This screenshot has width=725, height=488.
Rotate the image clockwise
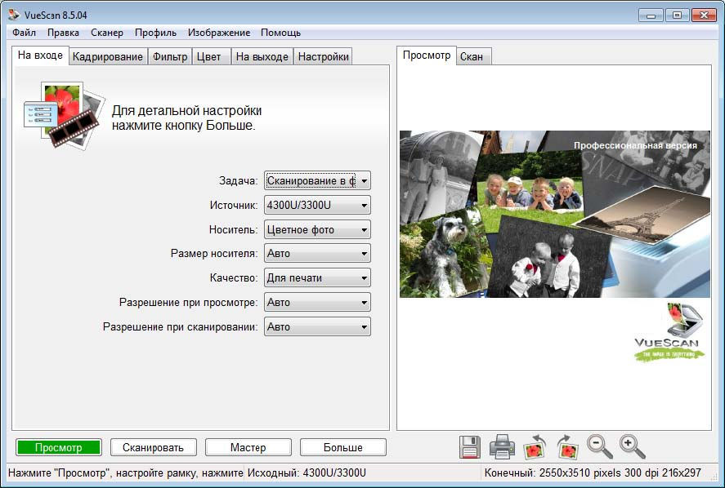click(x=566, y=446)
